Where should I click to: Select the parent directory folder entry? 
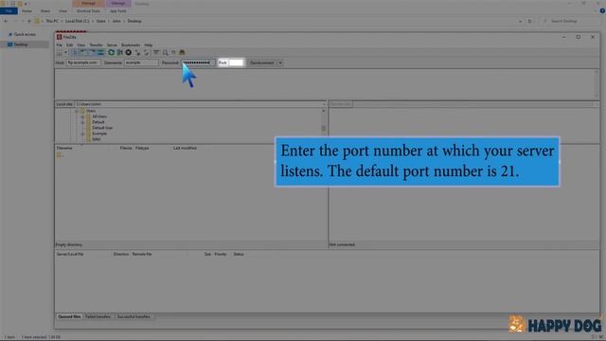[61, 155]
